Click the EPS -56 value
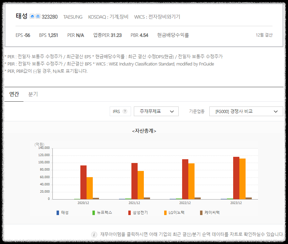The image size is (288, 244). (x=23, y=35)
